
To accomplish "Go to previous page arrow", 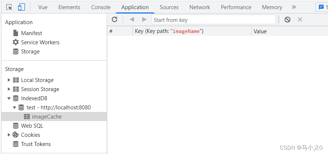I will [132, 19].
